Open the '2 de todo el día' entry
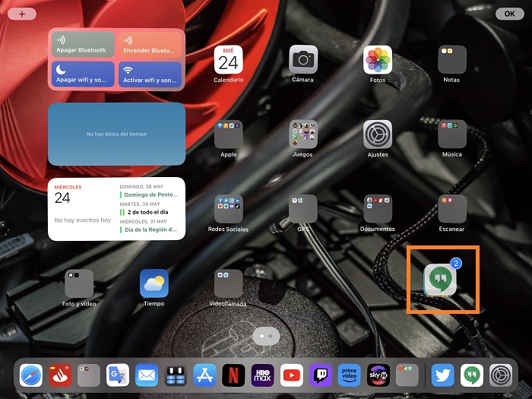This screenshot has width=532, height=399. tap(144, 212)
